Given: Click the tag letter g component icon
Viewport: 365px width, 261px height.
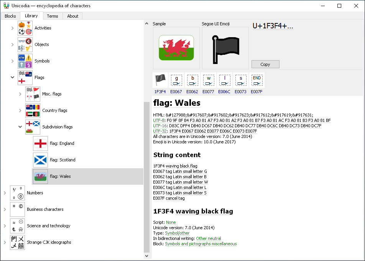Looking at the screenshot, I should click(x=176, y=80).
